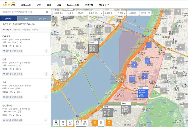Switch to the 중개업소 tab
Viewport: 188px width, 127px height.
42,18
